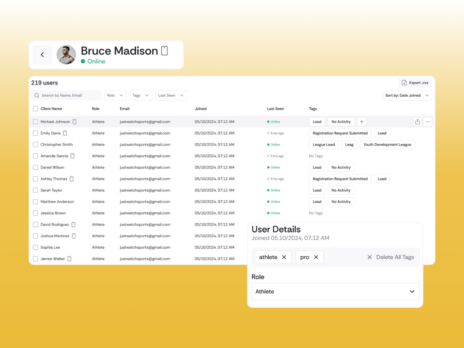Open the Role filter dropdown
Image resolution: width=464 pixels, height=348 pixels.
click(x=115, y=95)
